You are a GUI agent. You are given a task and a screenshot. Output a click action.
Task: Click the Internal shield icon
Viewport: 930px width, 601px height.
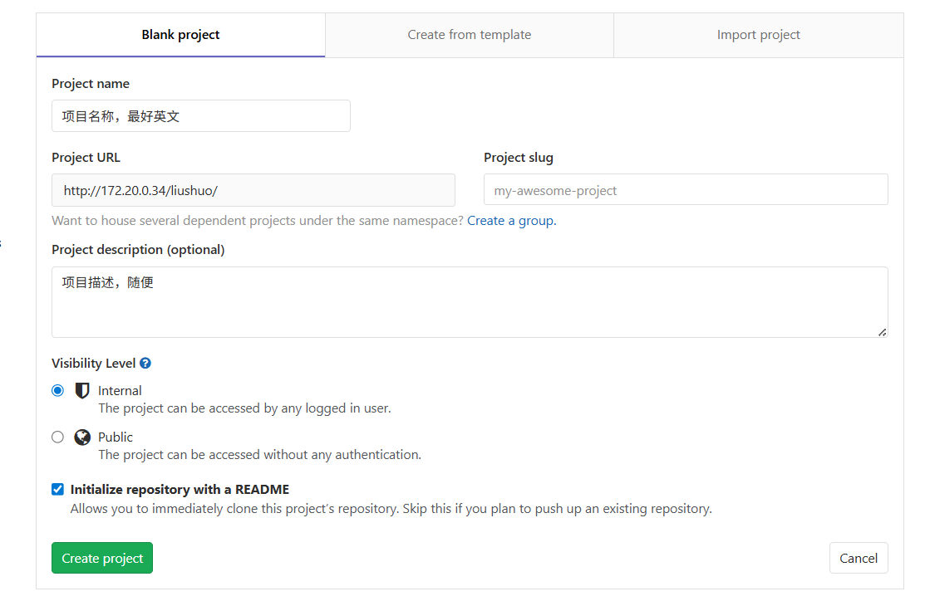click(82, 390)
